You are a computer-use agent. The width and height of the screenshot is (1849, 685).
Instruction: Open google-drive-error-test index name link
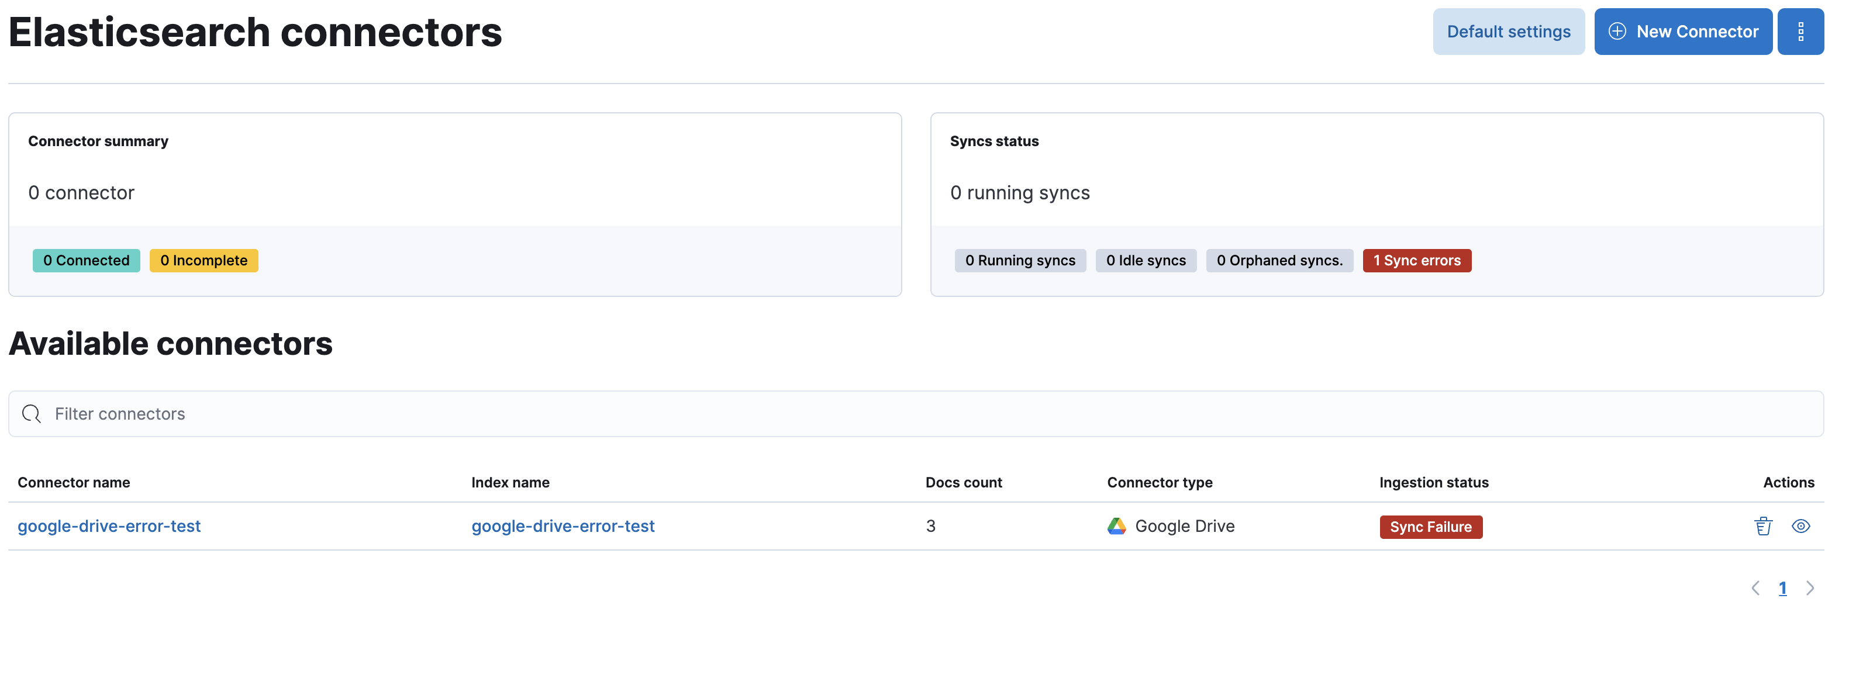(x=563, y=527)
